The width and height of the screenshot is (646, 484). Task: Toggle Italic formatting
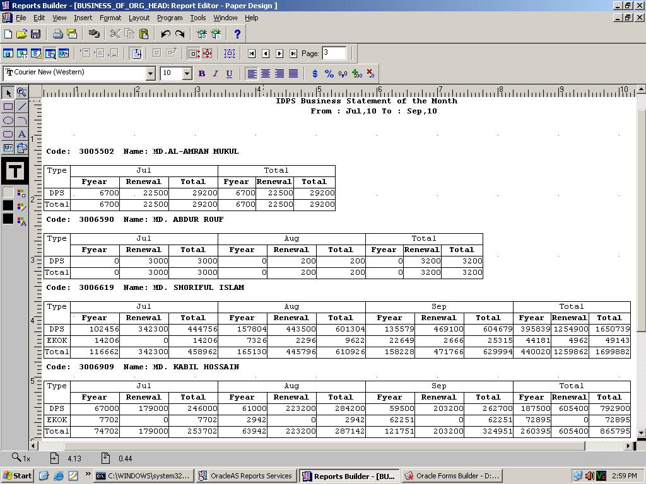[x=215, y=74]
